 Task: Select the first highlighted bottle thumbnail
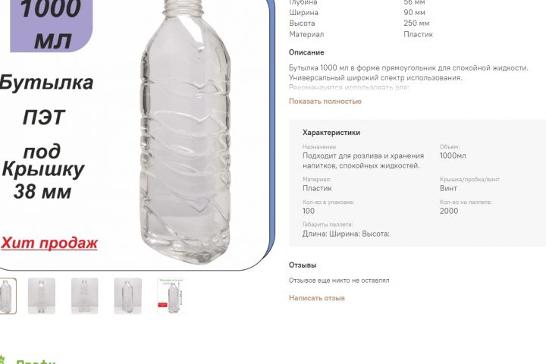[x=8, y=296]
